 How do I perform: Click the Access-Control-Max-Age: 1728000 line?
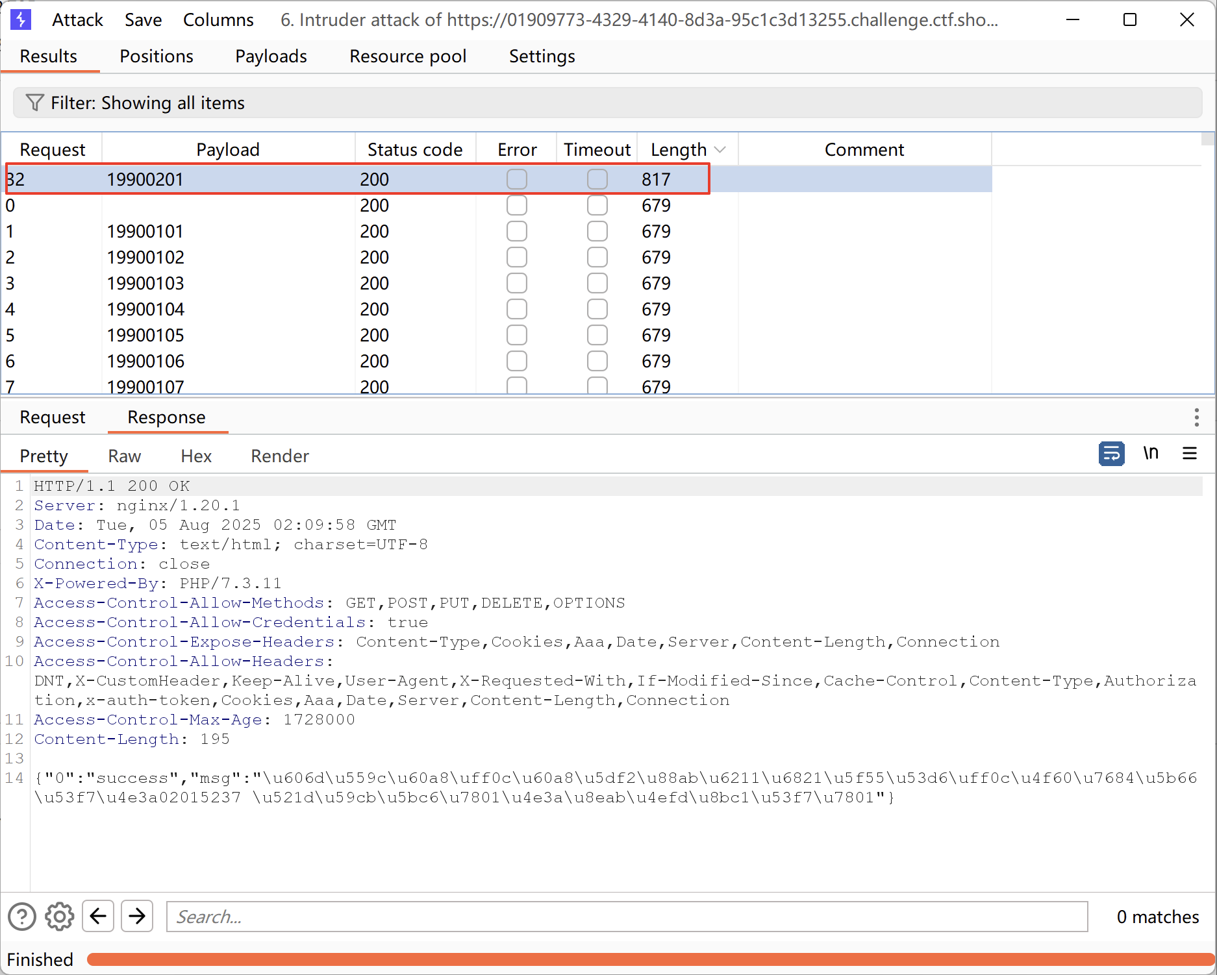click(x=195, y=720)
